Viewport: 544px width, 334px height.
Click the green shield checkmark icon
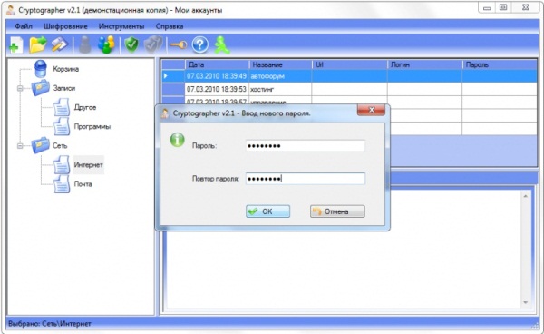[x=131, y=44]
